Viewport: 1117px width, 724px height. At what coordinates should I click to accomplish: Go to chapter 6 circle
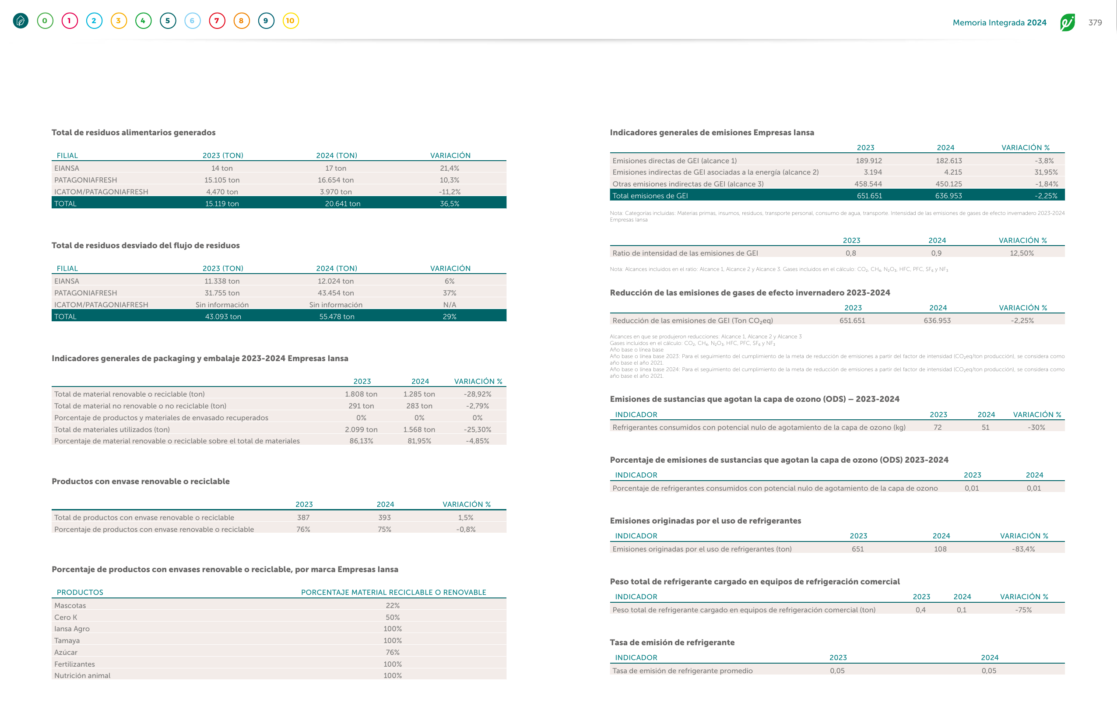click(193, 21)
